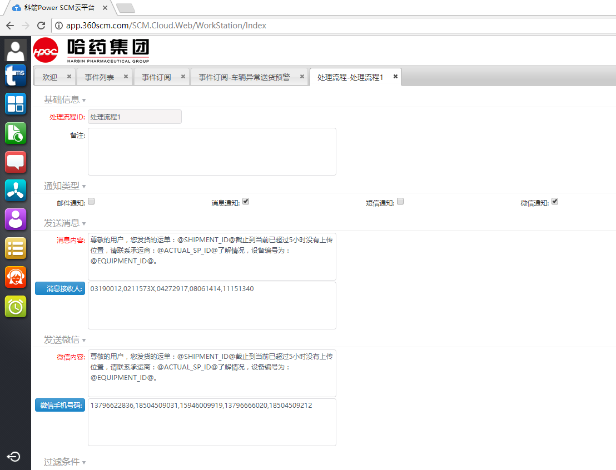This screenshot has height=470, width=616.
Task: Click the logout icon at sidebar bottom
Action: click(x=14, y=457)
